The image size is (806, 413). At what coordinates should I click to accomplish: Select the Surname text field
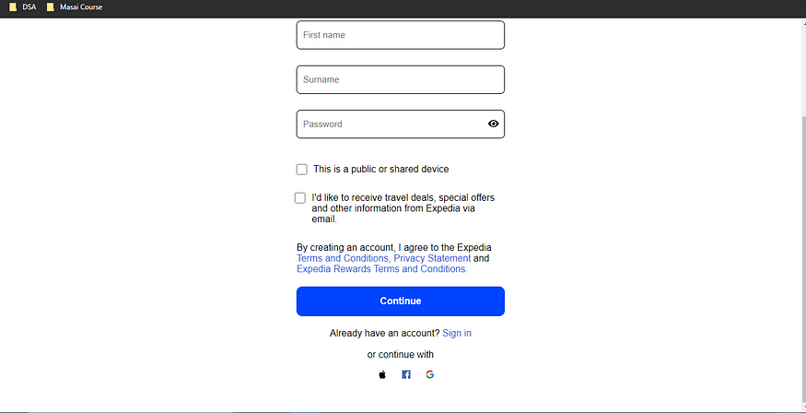401,79
